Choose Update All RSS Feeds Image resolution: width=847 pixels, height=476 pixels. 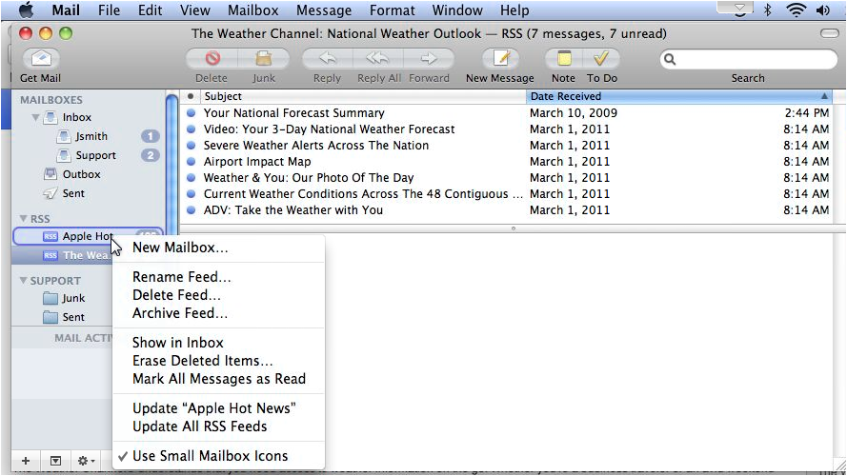(x=199, y=426)
